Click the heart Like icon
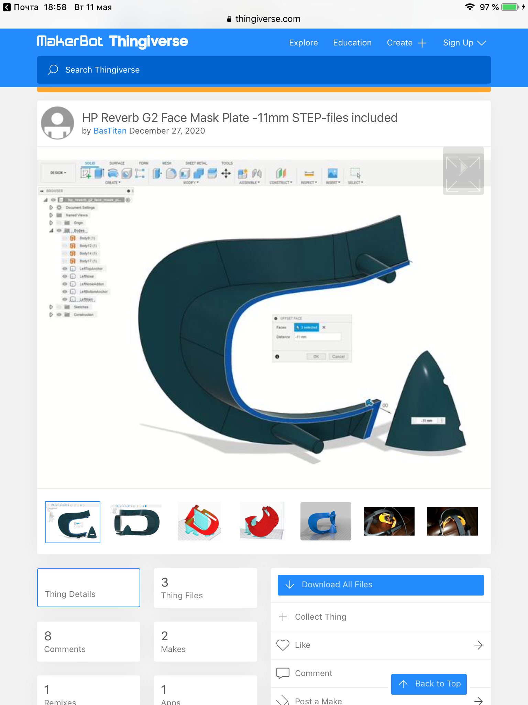The height and width of the screenshot is (705, 528). (283, 645)
